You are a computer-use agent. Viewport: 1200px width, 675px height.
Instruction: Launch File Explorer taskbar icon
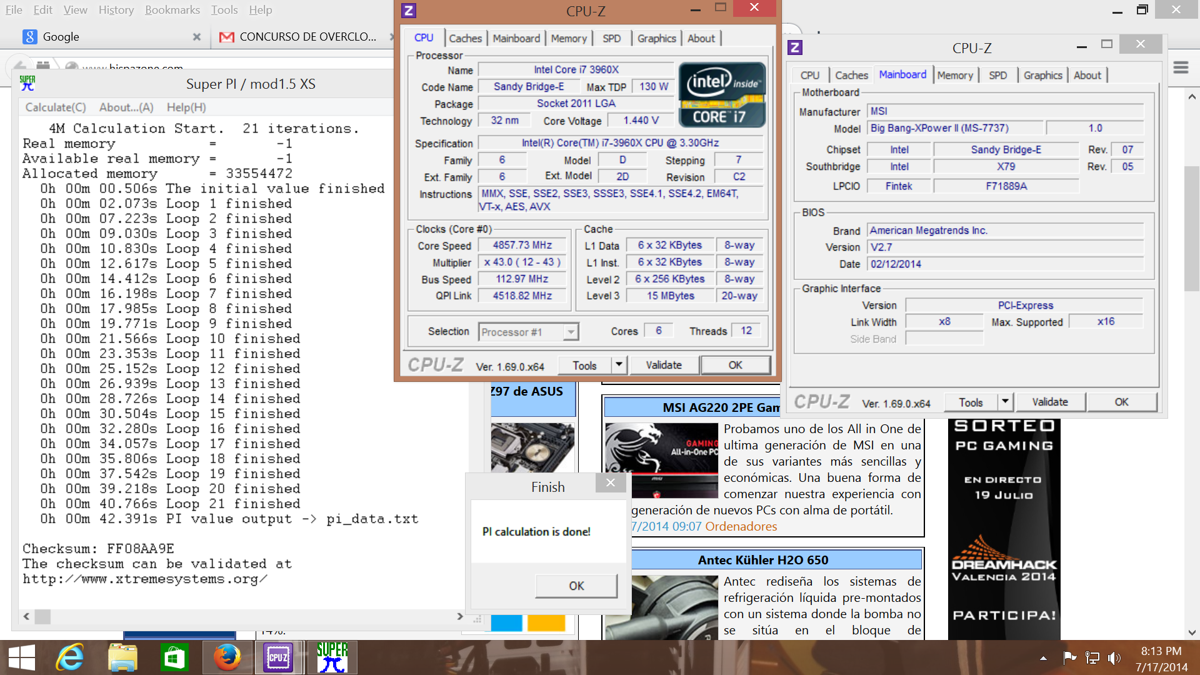[x=122, y=657]
